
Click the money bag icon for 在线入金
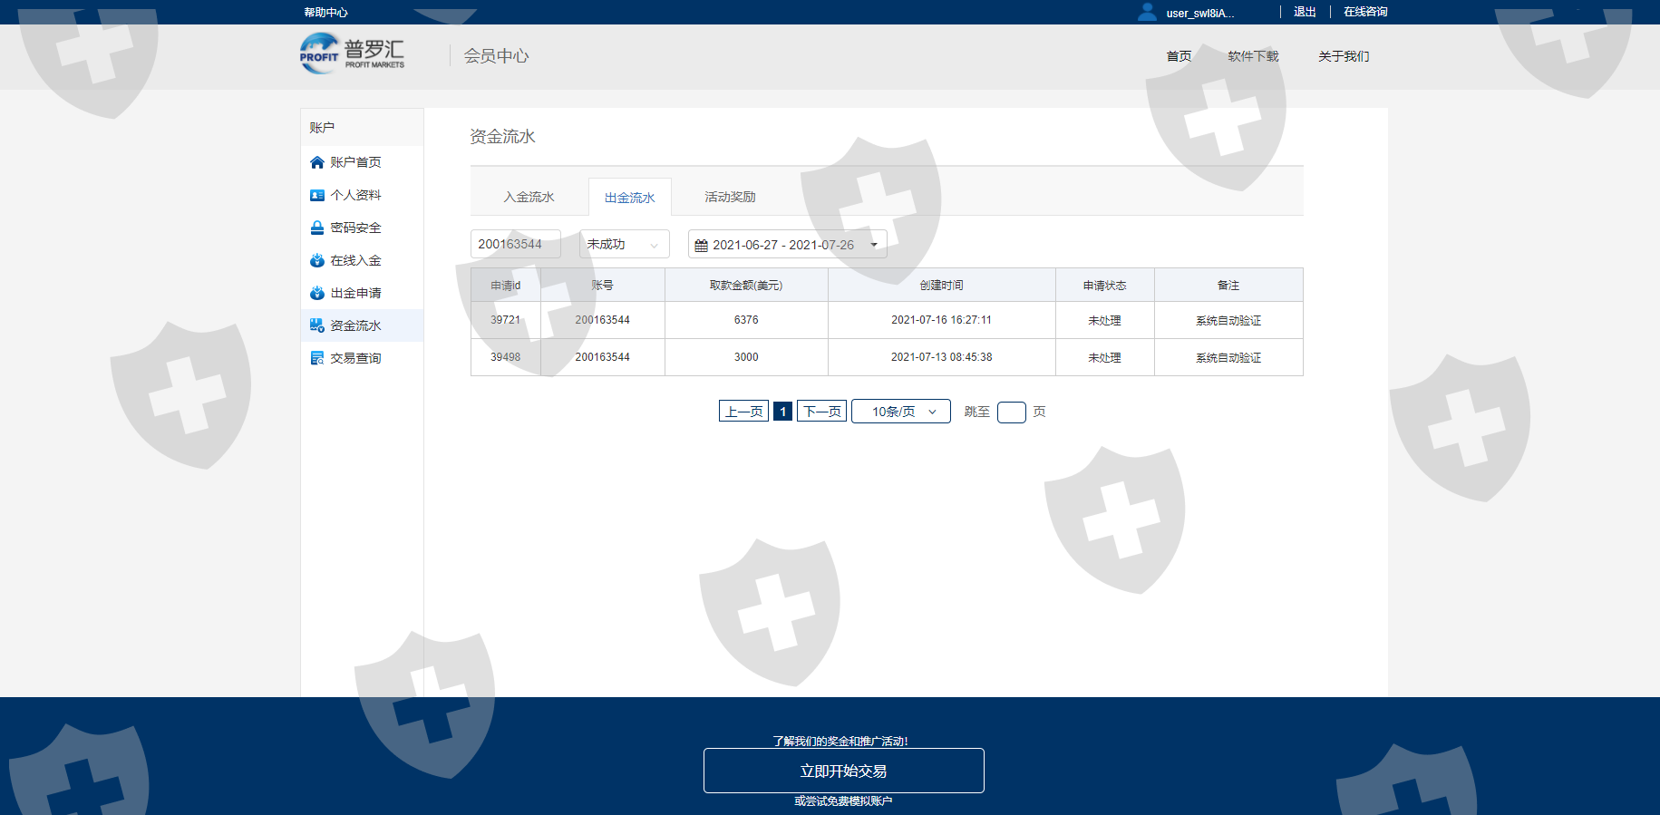tap(316, 260)
